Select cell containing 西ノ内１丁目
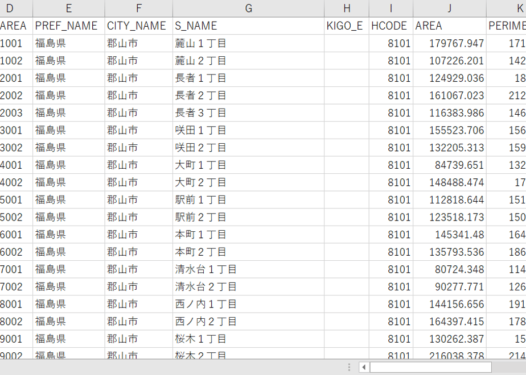 [x=248, y=304]
